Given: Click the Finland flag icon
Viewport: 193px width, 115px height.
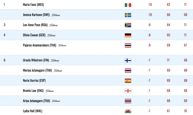Looking at the screenshot, I should pos(128,60).
